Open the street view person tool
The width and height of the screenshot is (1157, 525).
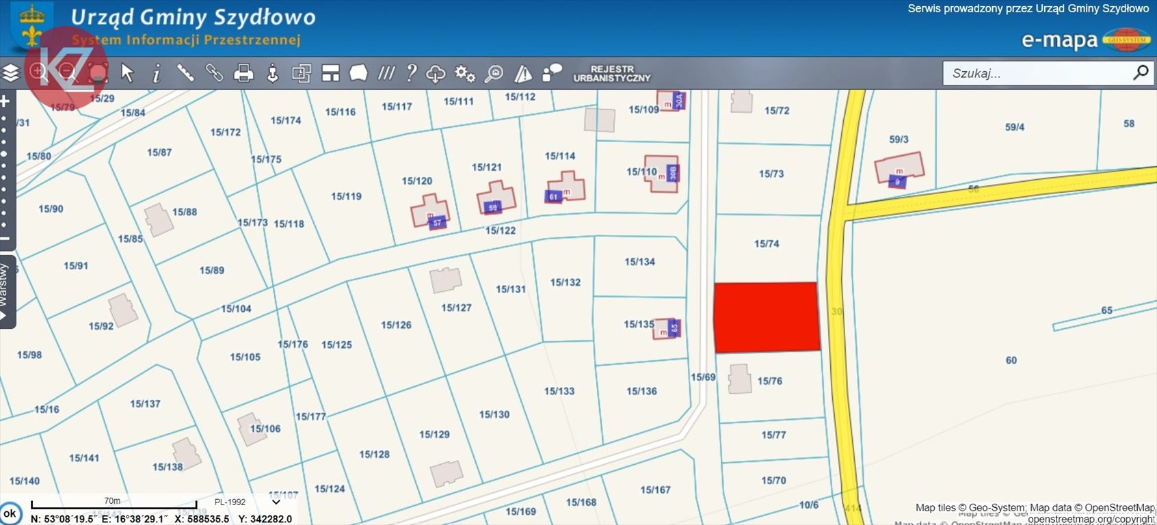[272, 72]
